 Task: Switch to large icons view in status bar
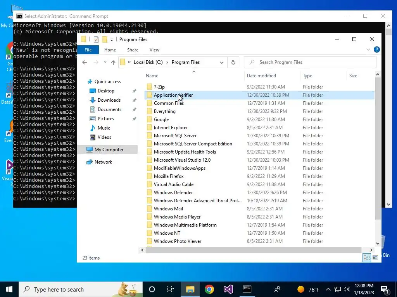(375, 258)
